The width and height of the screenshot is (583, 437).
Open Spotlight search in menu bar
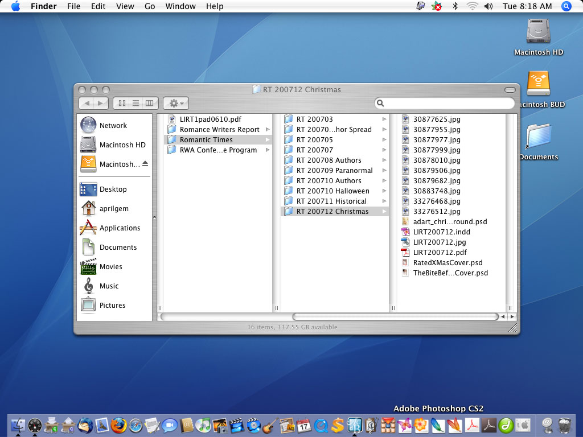click(566, 6)
